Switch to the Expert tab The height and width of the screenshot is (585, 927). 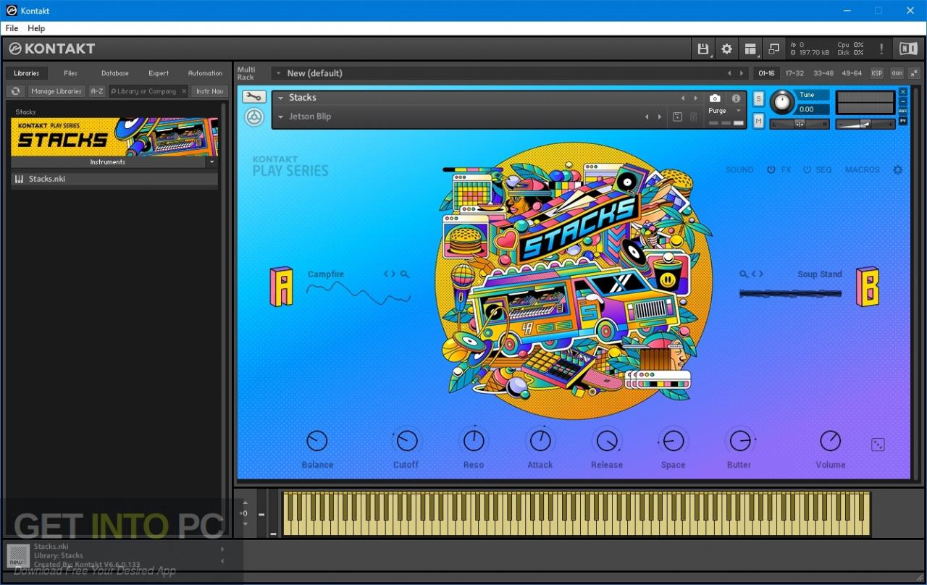[159, 73]
